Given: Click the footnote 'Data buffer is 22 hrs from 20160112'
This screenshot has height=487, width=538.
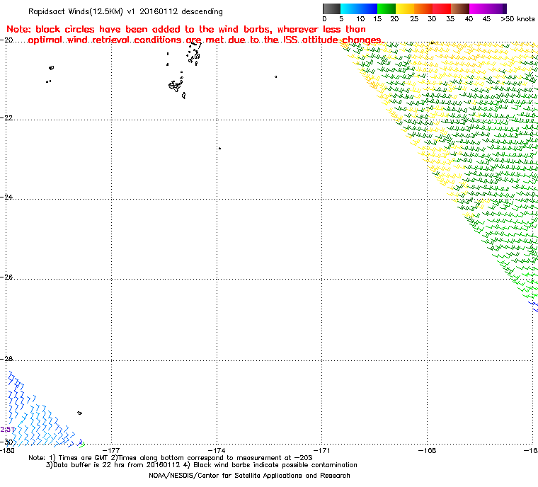Looking at the screenshot, I should click(117, 465).
